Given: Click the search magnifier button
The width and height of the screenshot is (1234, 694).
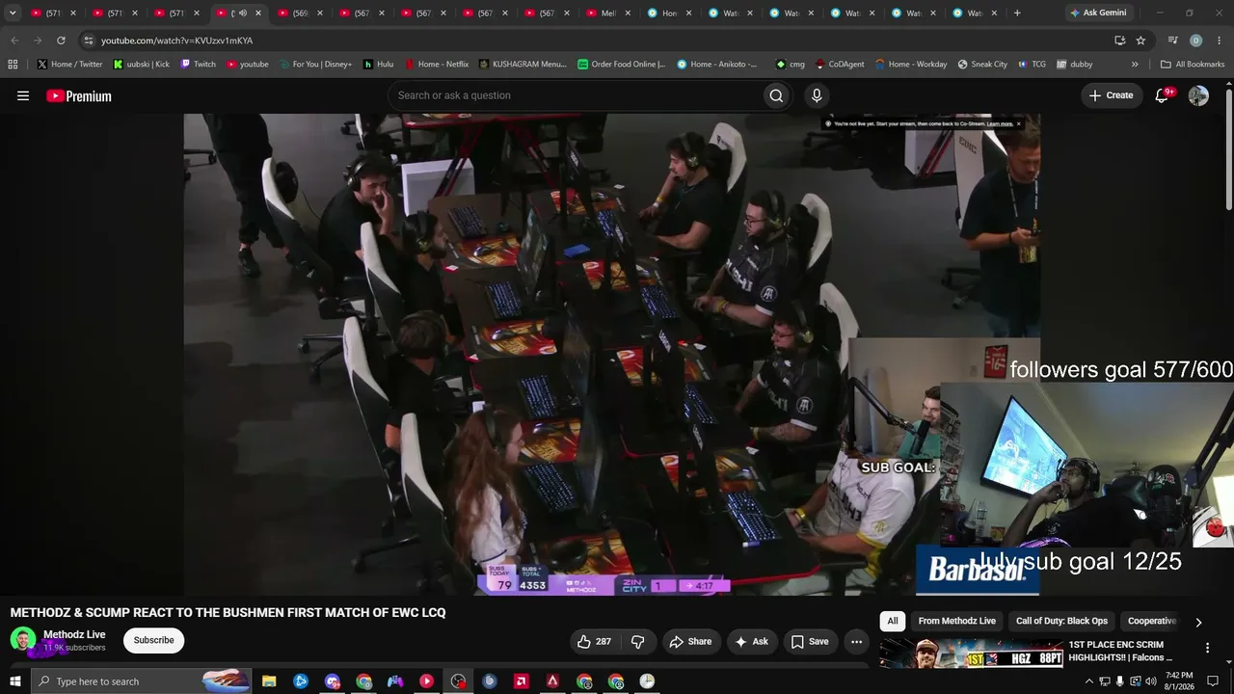Looking at the screenshot, I should tap(776, 95).
